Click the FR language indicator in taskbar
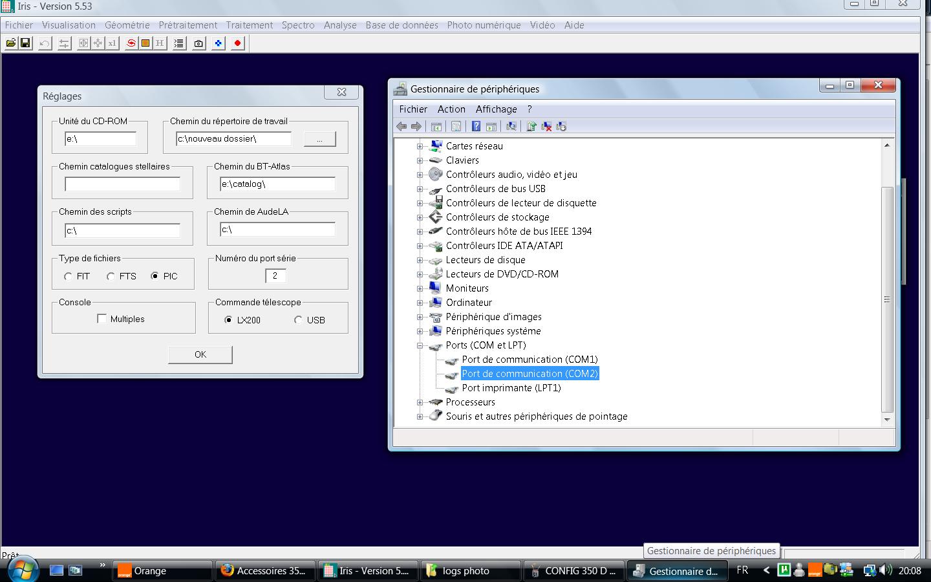 (742, 570)
